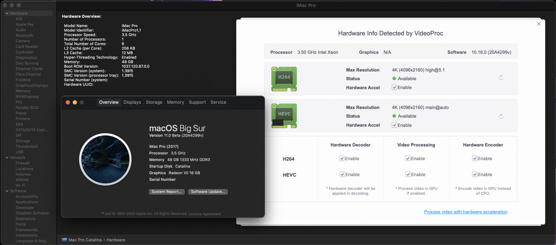Screen dimensions: 556x245
Task: Select Storage in the sidebar
Action: tap(23, 141)
